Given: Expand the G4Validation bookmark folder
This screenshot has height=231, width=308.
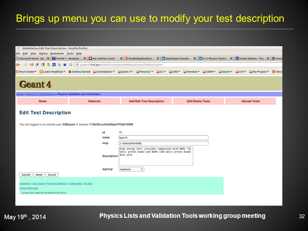Looking at the screenshot, I should [x=104, y=72].
